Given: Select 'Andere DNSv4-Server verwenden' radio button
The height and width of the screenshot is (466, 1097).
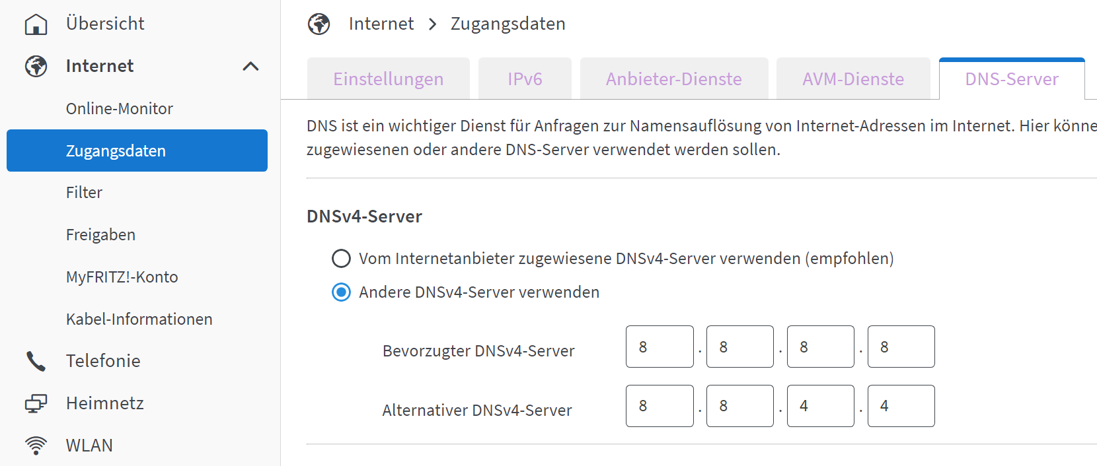Looking at the screenshot, I should click(341, 292).
